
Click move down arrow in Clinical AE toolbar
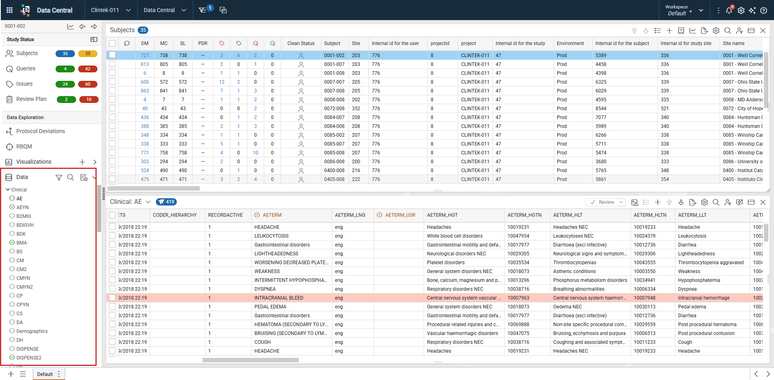tap(681, 202)
